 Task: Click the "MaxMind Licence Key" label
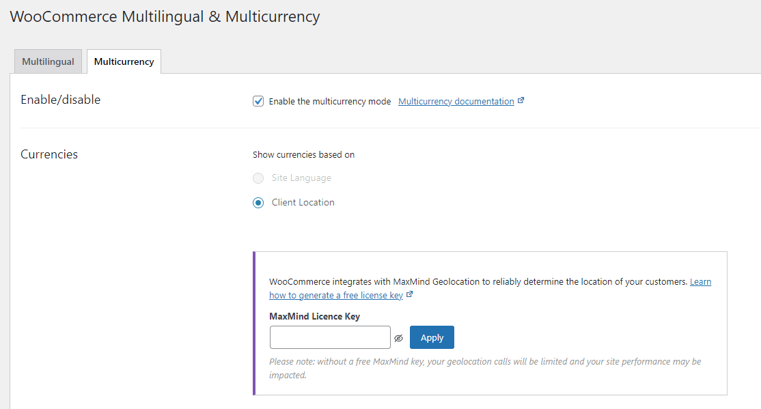[x=314, y=316]
